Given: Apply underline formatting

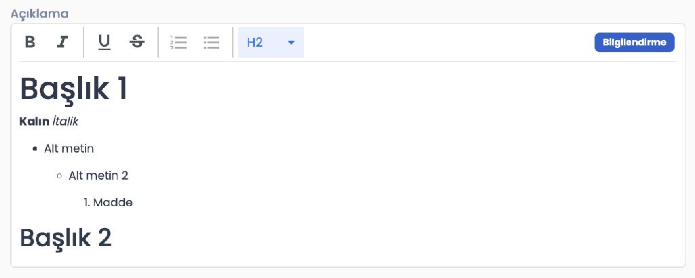Looking at the screenshot, I should coord(104,42).
